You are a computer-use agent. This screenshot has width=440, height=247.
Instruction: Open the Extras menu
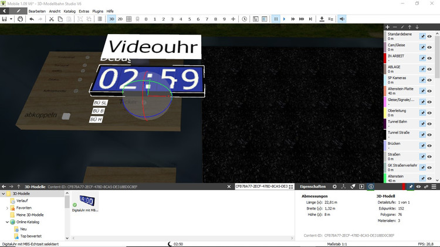point(84,11)
